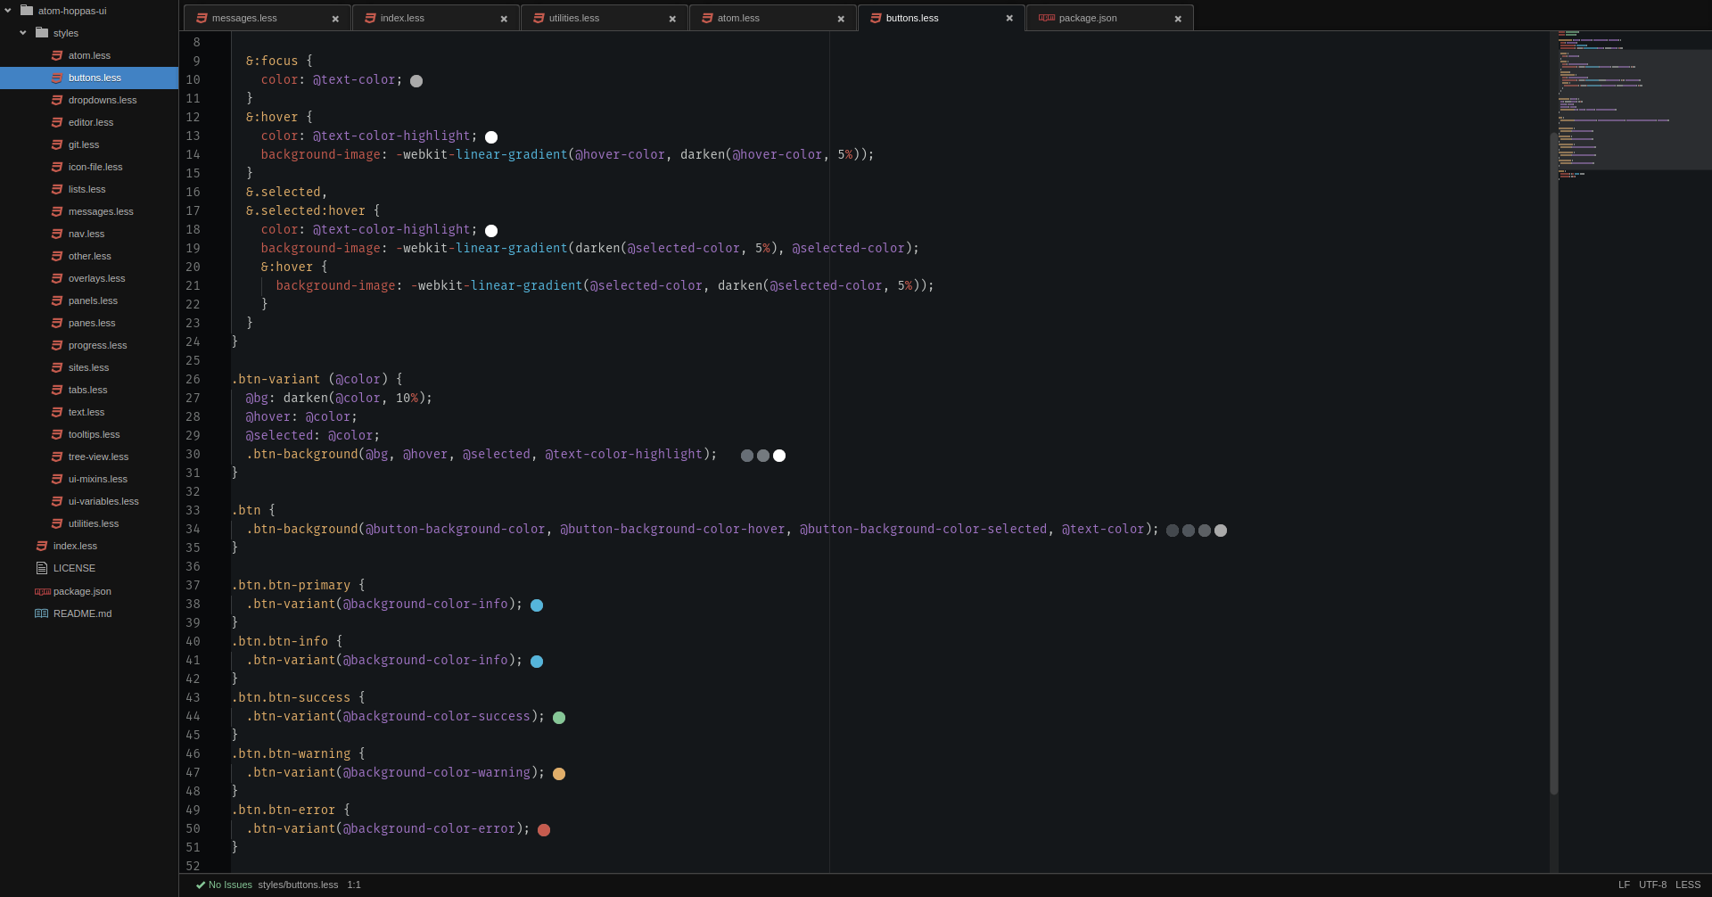Image resolution: width=1712 pixels, height=897 pixels.
Task: Click cursor position 1:1 in status bar
Action: [354, 885]
